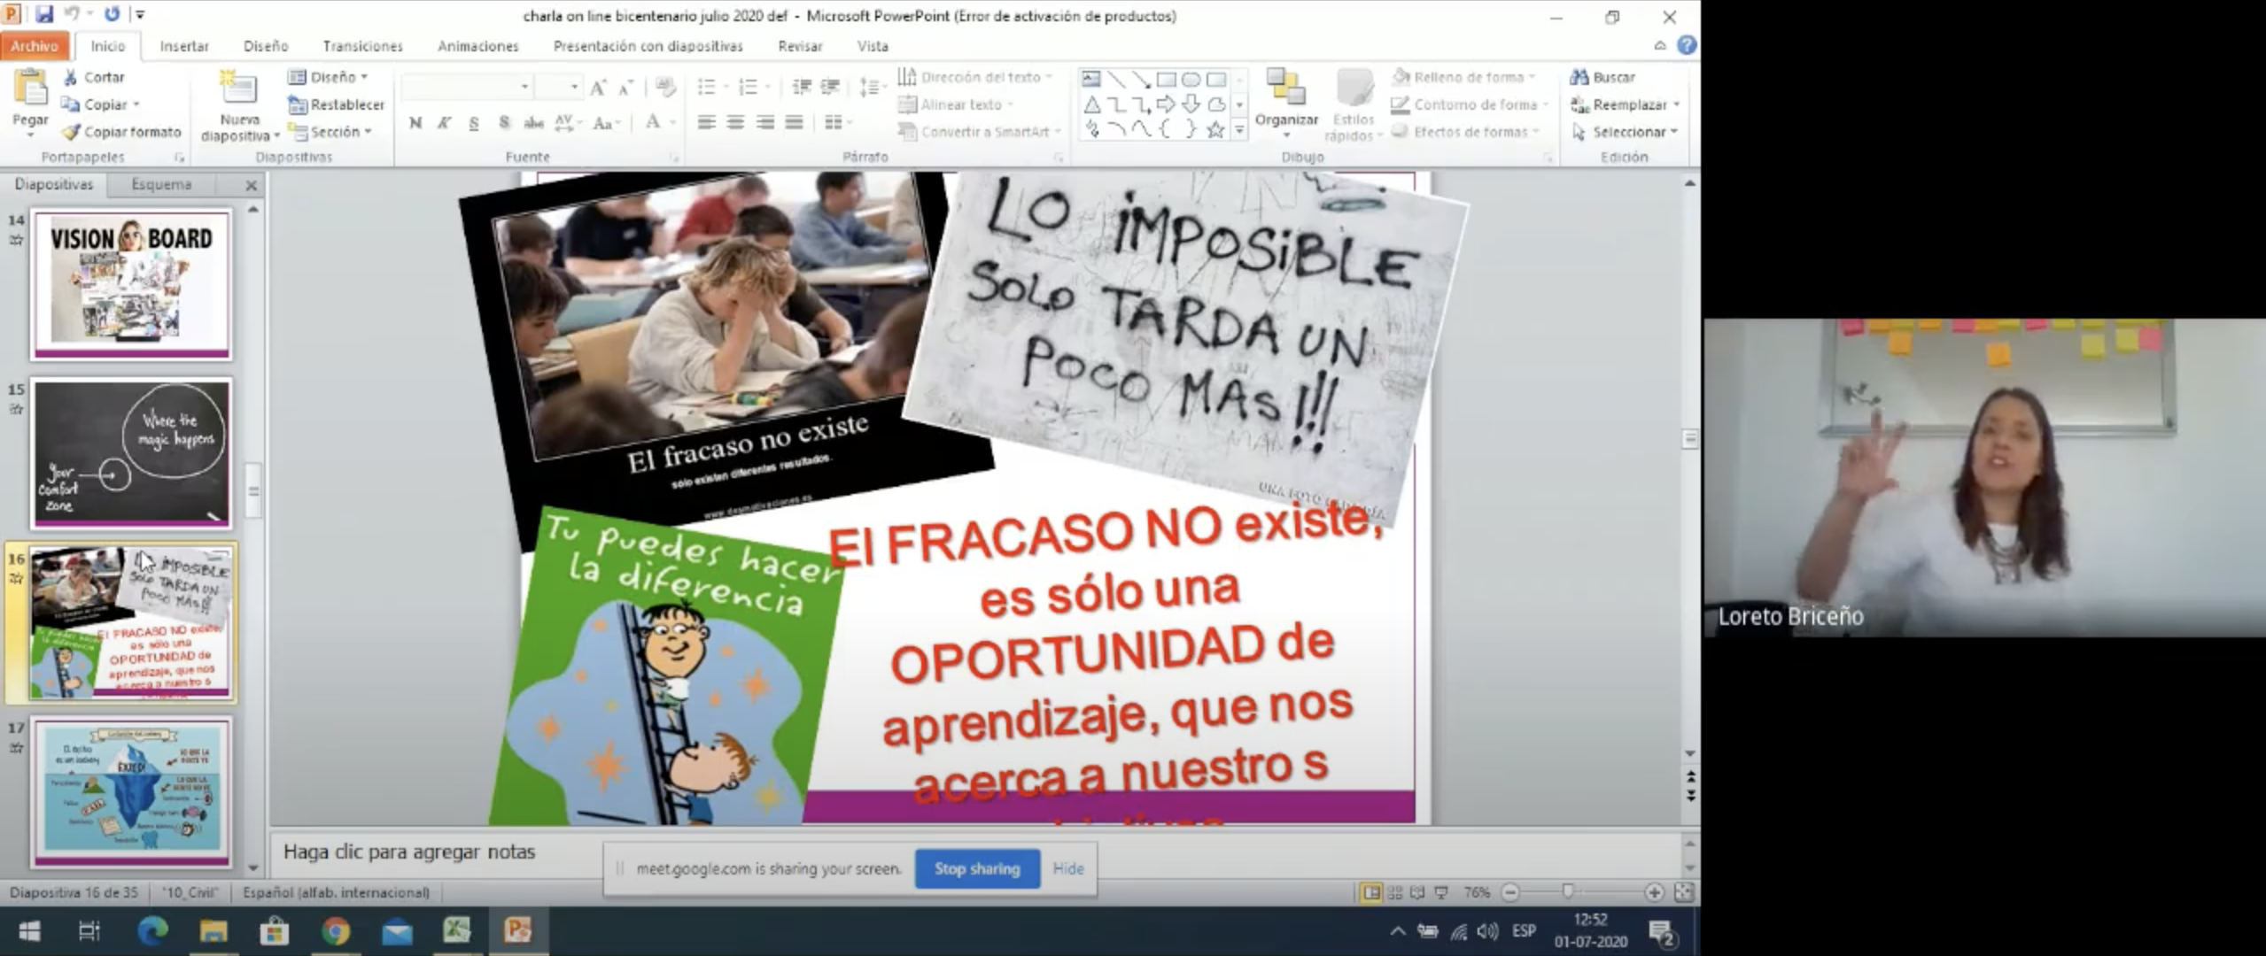Click font color A button
This screenshot has width=2266, height=956.
coord(653,122)
